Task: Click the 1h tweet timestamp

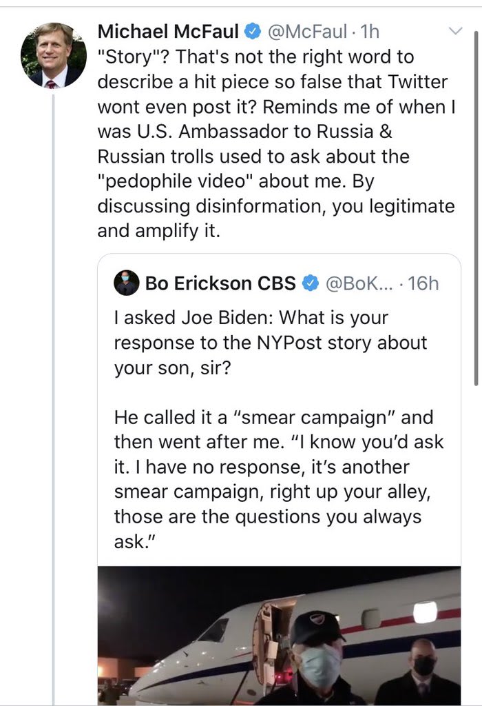Action: pos(370,31)
